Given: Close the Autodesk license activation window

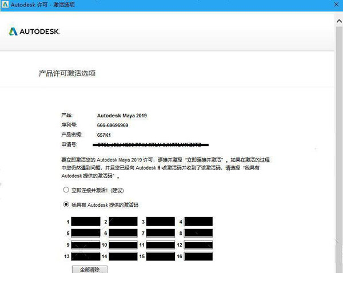Looking at the screenshot, I should pos(337,5).
